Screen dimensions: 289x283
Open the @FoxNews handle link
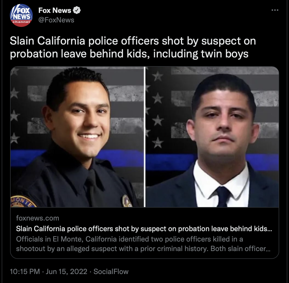pos(56,20)
